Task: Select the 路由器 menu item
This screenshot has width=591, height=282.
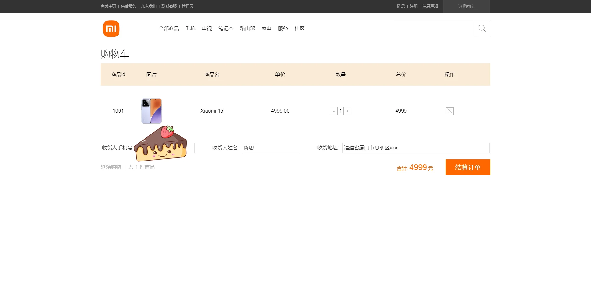Action: point(248,29)
